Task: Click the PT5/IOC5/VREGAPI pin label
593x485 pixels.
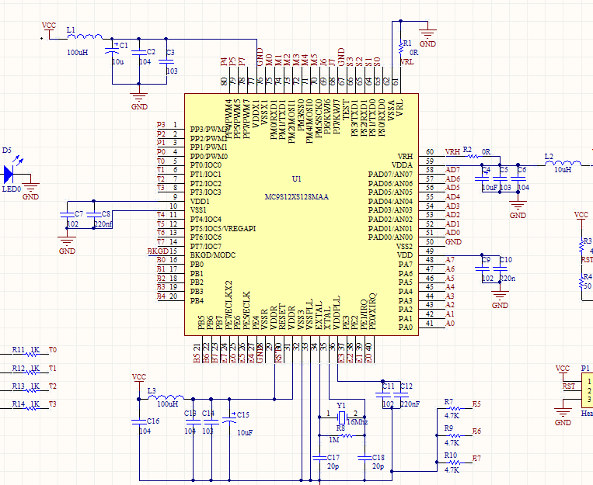Action: click(223, 228)
